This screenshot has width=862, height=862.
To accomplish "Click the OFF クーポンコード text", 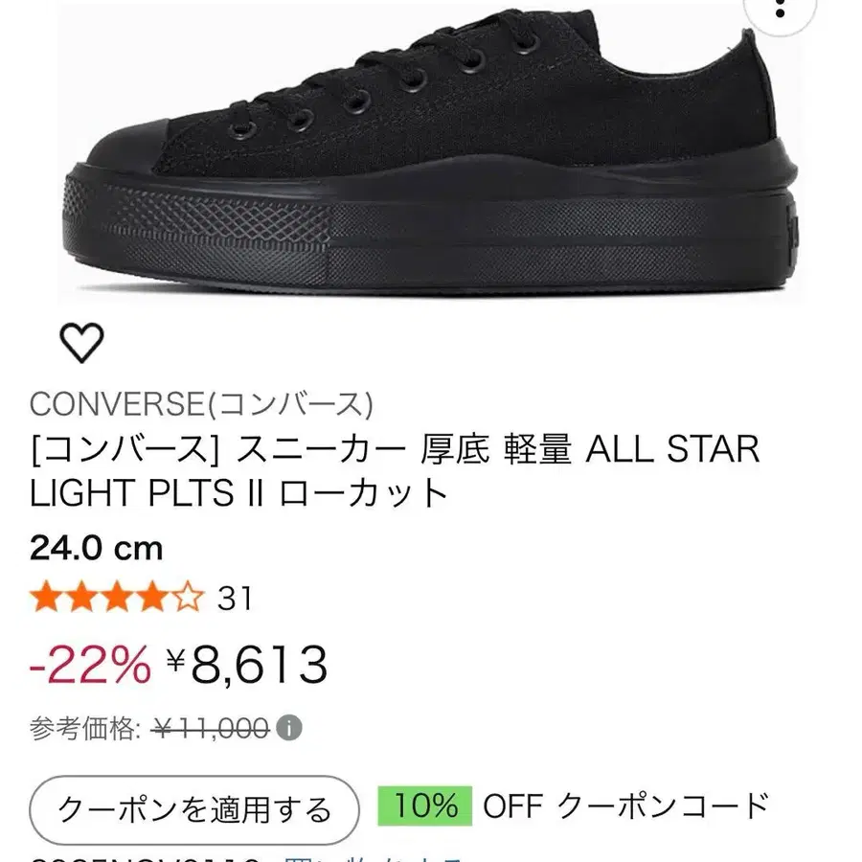I will click(624, 806).
